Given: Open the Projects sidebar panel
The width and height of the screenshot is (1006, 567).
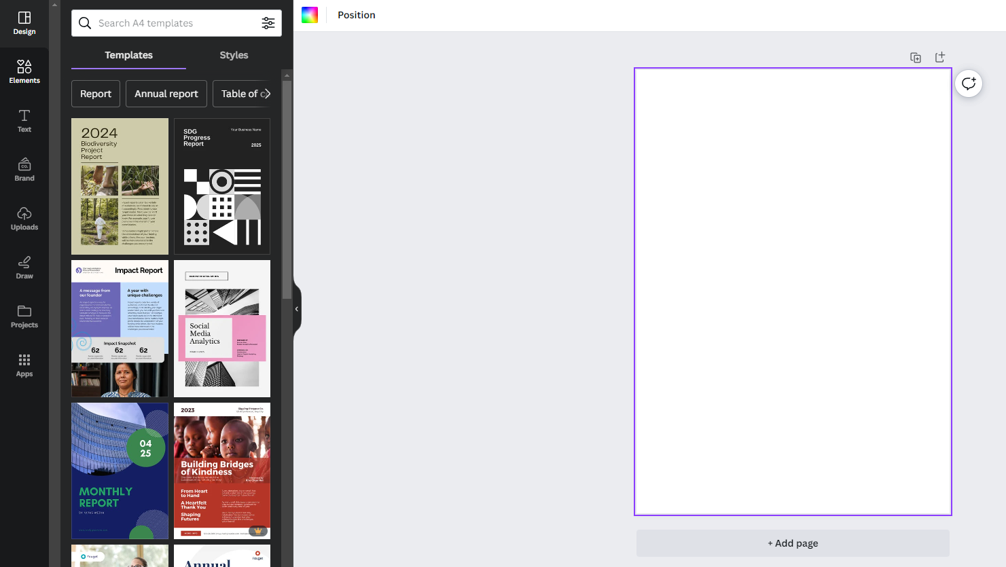Looking at the screenshot, I should (24, 316).
